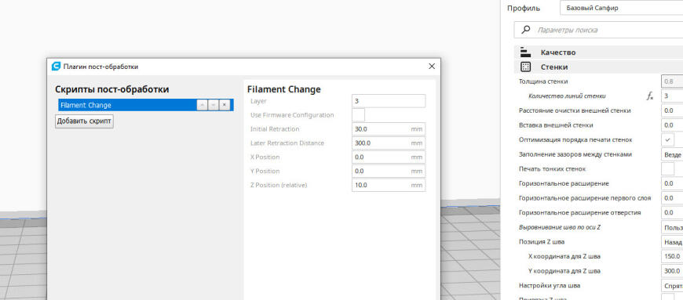The width and height of the screenshot is (683, 300).
Task: Open Заполнение зазоров между стенками dropdown
Action: 672,154
